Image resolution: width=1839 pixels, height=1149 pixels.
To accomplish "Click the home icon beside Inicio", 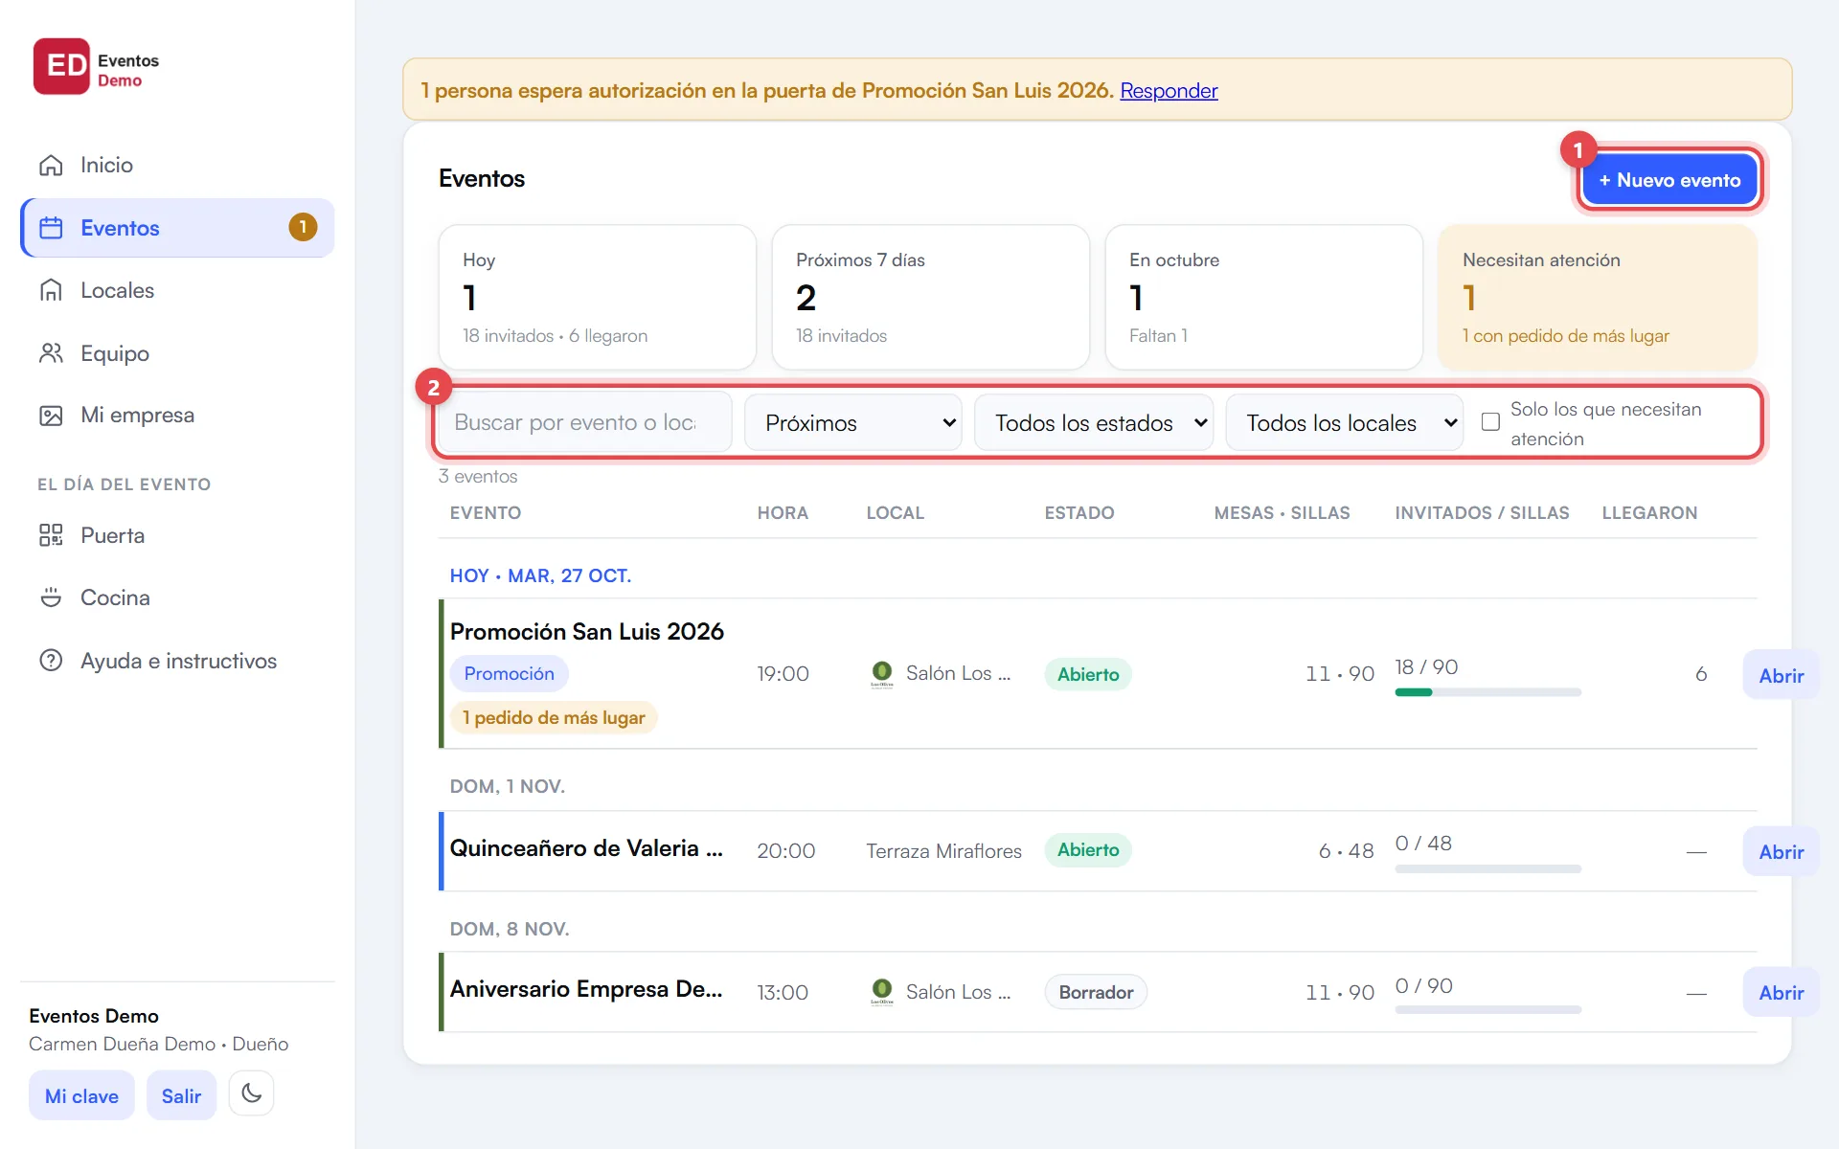I will 51,166.
